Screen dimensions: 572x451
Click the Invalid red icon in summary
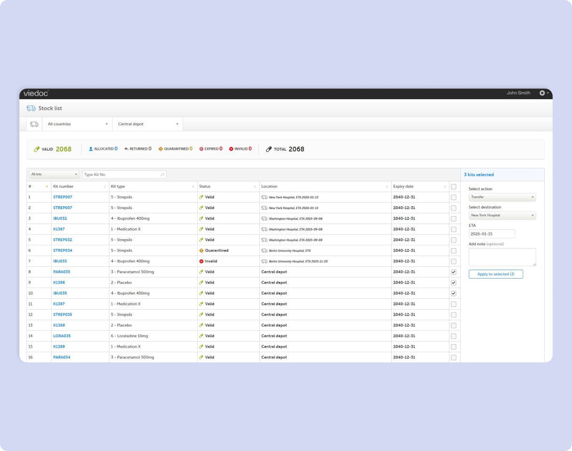(x=231, y=149)
